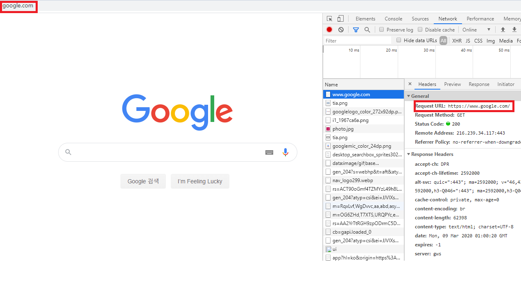The image size is (521, 284).
Task: Select the ui request row
Action: (x=363, y=249)
